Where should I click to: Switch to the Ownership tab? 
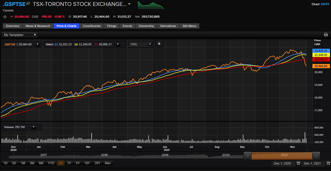(146, 26)
